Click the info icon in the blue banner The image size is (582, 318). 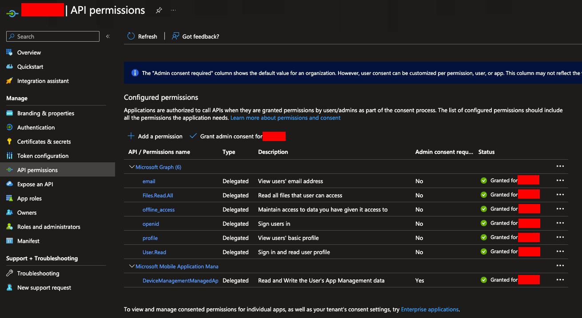click(x=135, y=73)
